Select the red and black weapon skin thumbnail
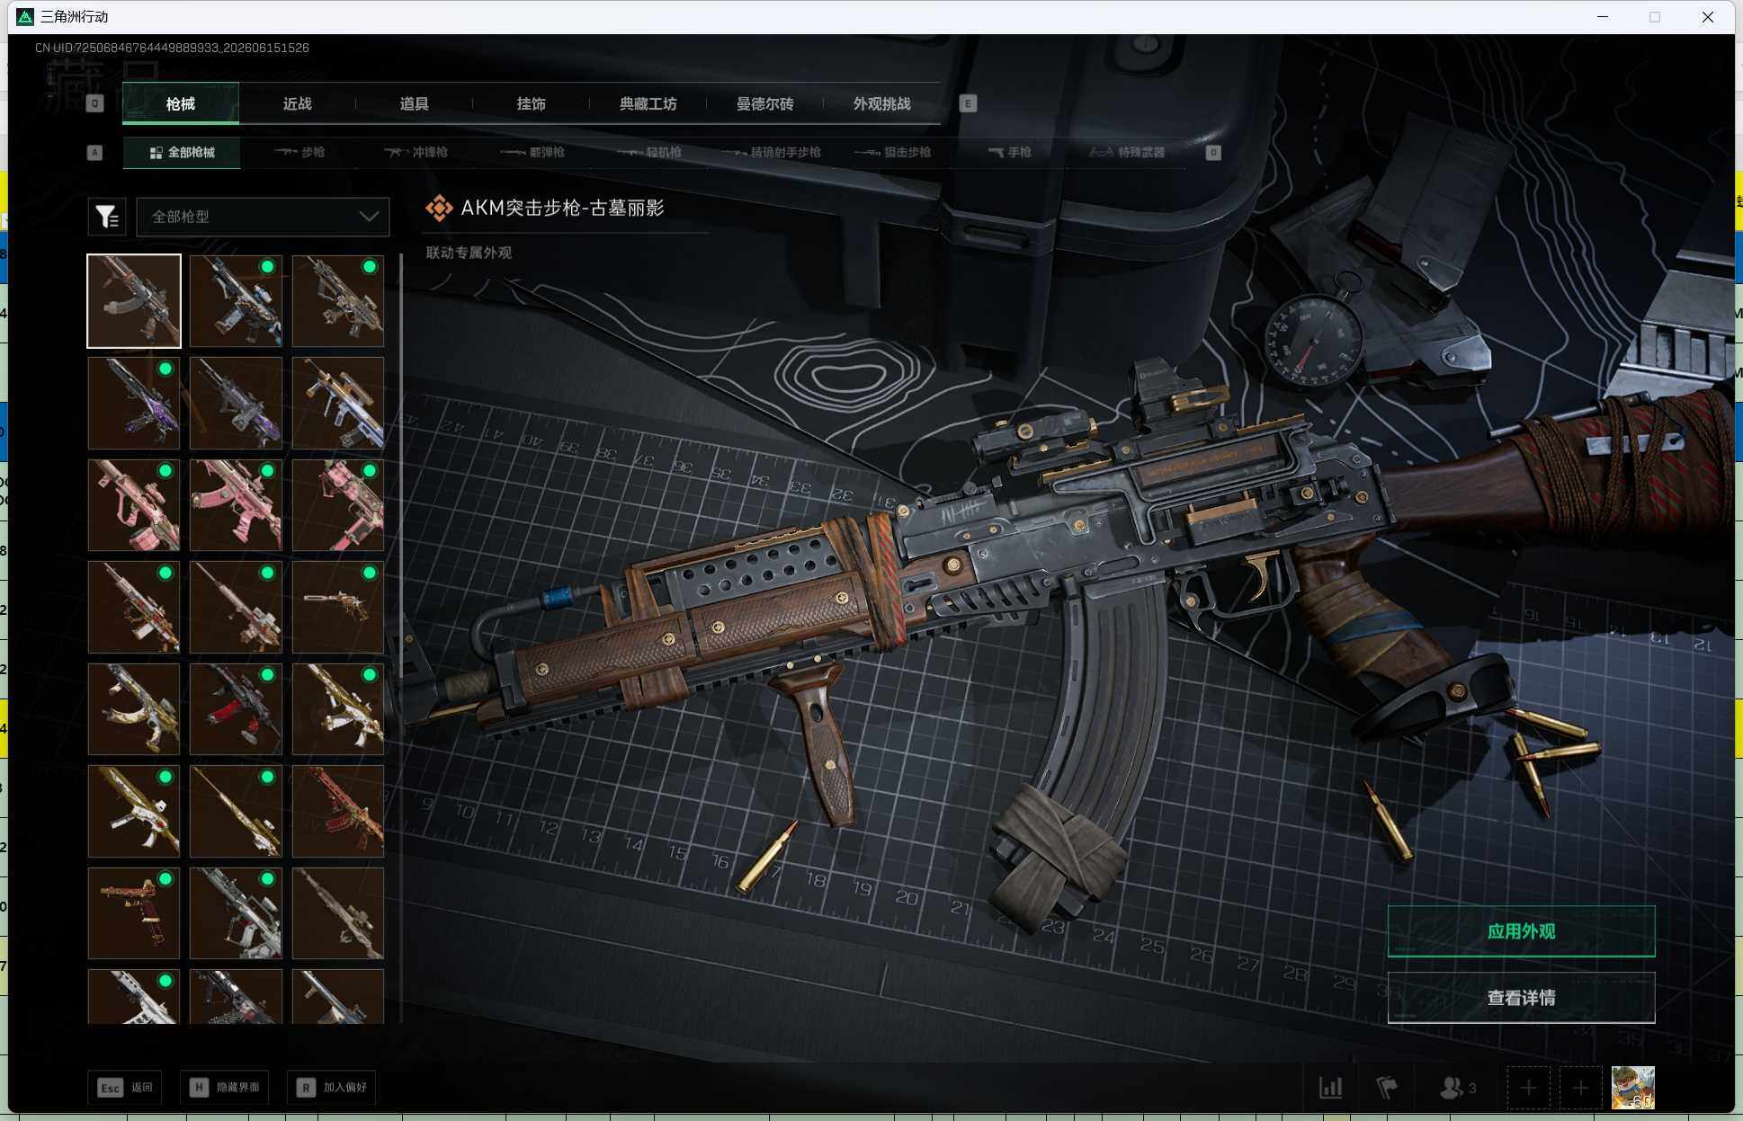 tap(236, 709)
